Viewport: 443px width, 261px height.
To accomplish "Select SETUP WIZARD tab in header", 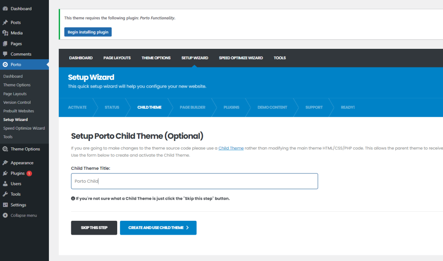I will (195, 58).
